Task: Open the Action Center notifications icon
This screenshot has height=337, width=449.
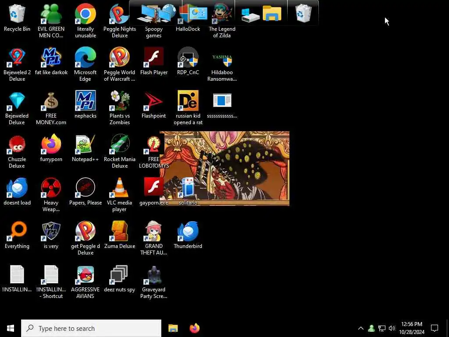Action: pos(435,328)
